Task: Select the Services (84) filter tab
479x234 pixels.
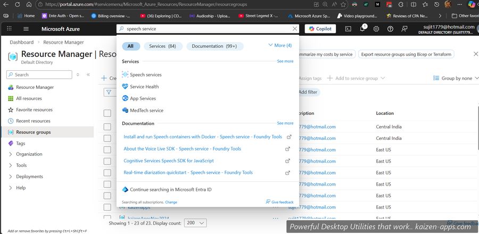Action: 163,46
